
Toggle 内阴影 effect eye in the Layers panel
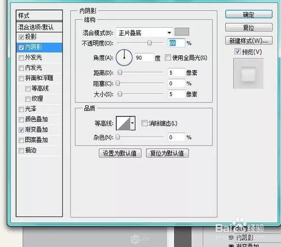pyautogui.click(x=232, y=238)
